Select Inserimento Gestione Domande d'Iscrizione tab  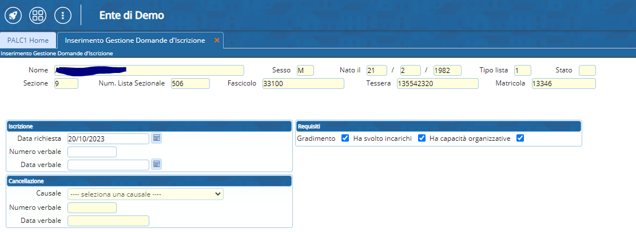coord(135,40)
